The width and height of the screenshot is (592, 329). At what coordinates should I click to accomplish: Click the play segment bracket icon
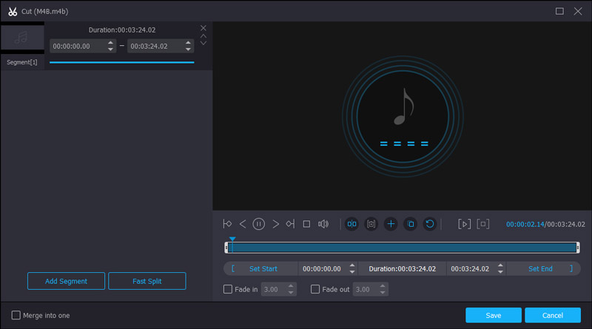coord(464,223)
